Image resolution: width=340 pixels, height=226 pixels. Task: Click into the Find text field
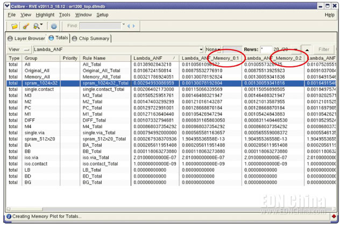(x=100, y=26)
